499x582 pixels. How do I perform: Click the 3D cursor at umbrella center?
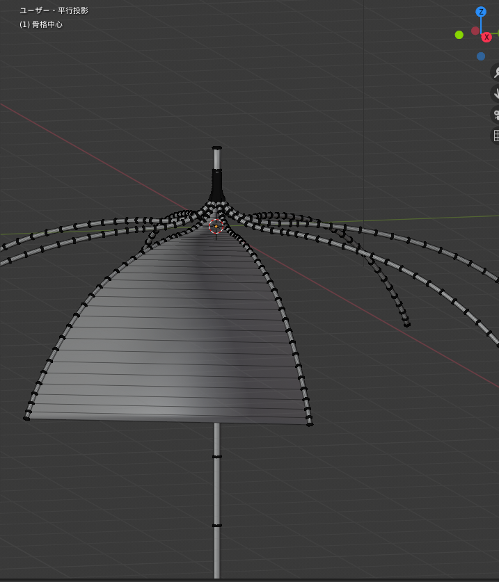pos(216,226)
